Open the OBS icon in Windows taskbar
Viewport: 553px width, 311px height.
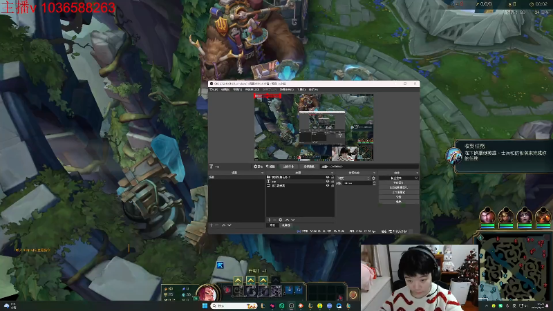coord(291,305)
